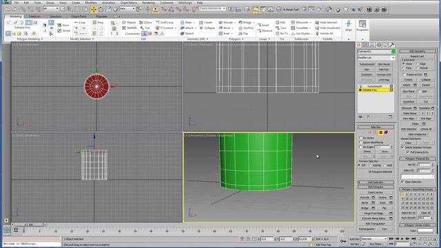Toggle Full Interactivity checkbox
Screen dimensions: 441x248
tap(407, 152)
